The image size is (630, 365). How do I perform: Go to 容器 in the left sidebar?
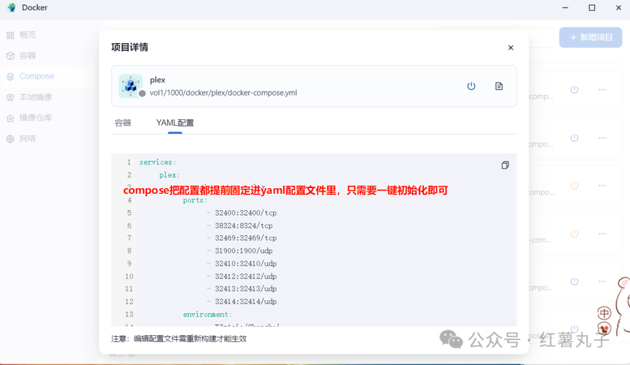click(22, 56)
